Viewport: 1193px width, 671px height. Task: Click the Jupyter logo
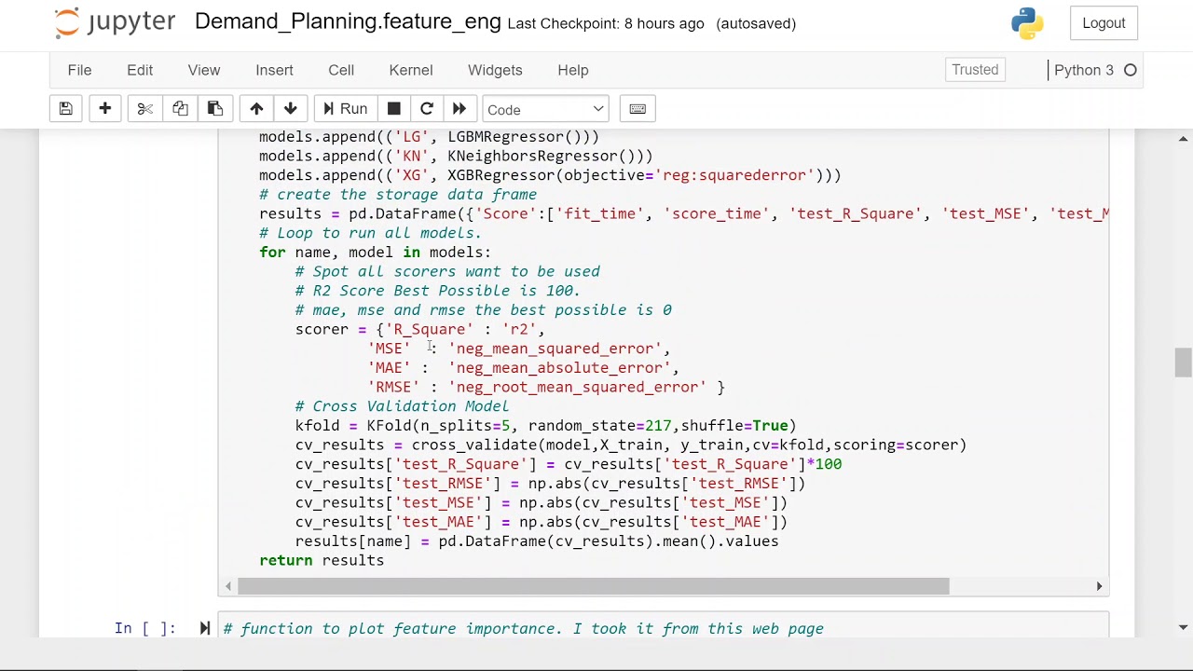coord(115,23)
